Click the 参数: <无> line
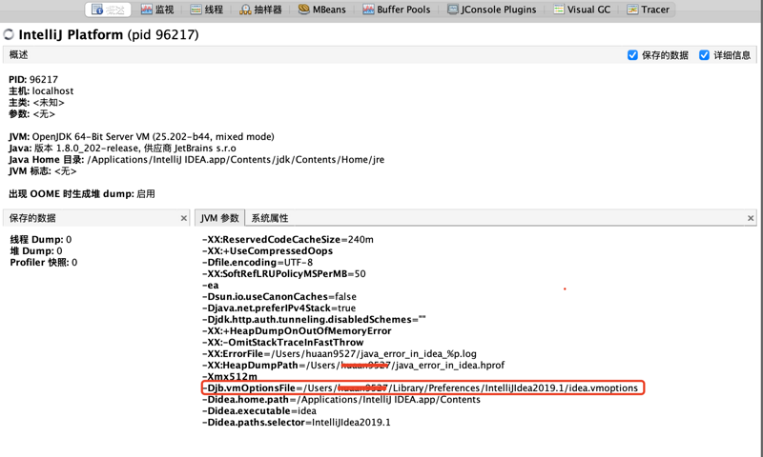Screen dimensions: 763x457 point(31,114)
